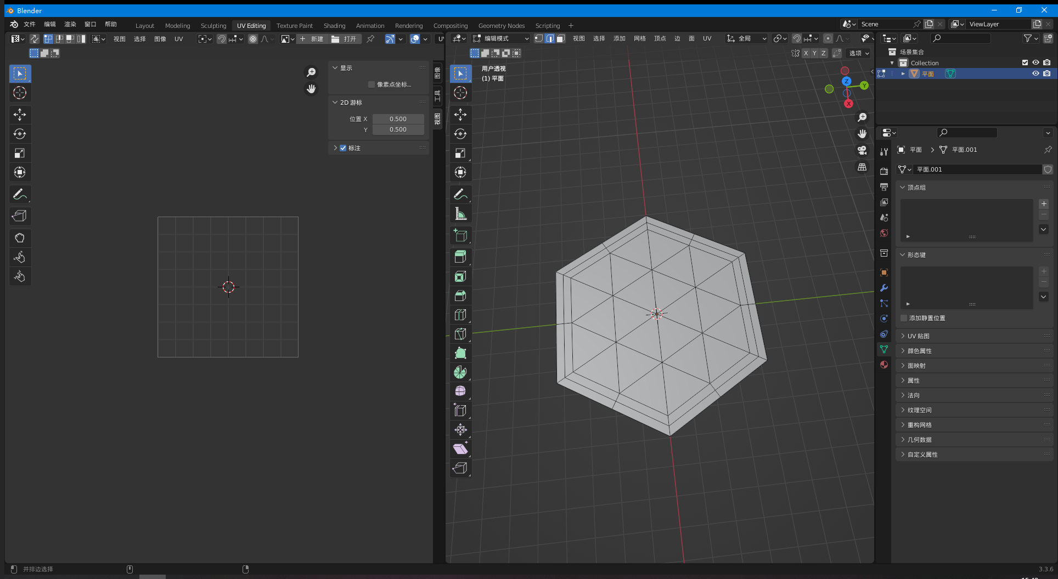The width and height of the screenshot is (1058, 579).
Task: Select the Pinch tool in UV editor
Action: tap(20, 276)
